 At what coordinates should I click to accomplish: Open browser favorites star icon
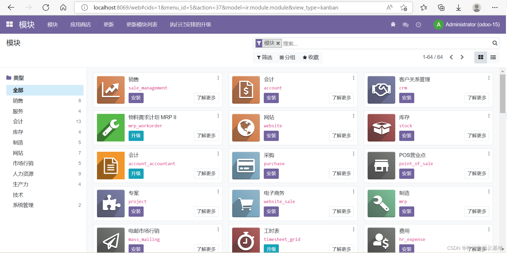(423, 7)
